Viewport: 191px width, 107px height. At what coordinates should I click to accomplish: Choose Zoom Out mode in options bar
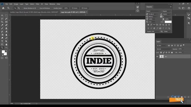19,8
